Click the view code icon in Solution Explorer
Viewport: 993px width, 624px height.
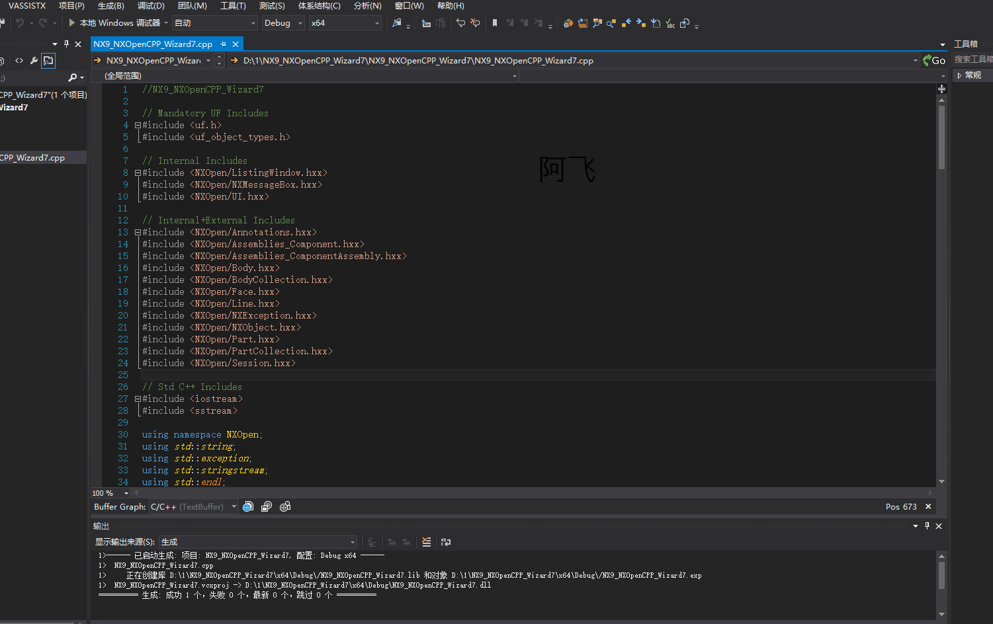pos(19,61)
